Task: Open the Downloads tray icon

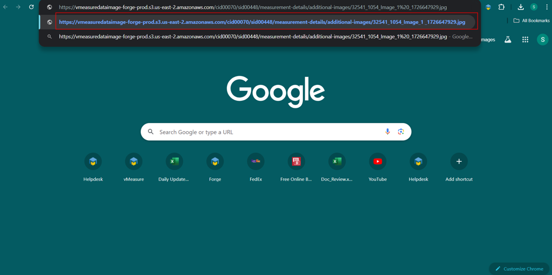Action: [521, 7]
